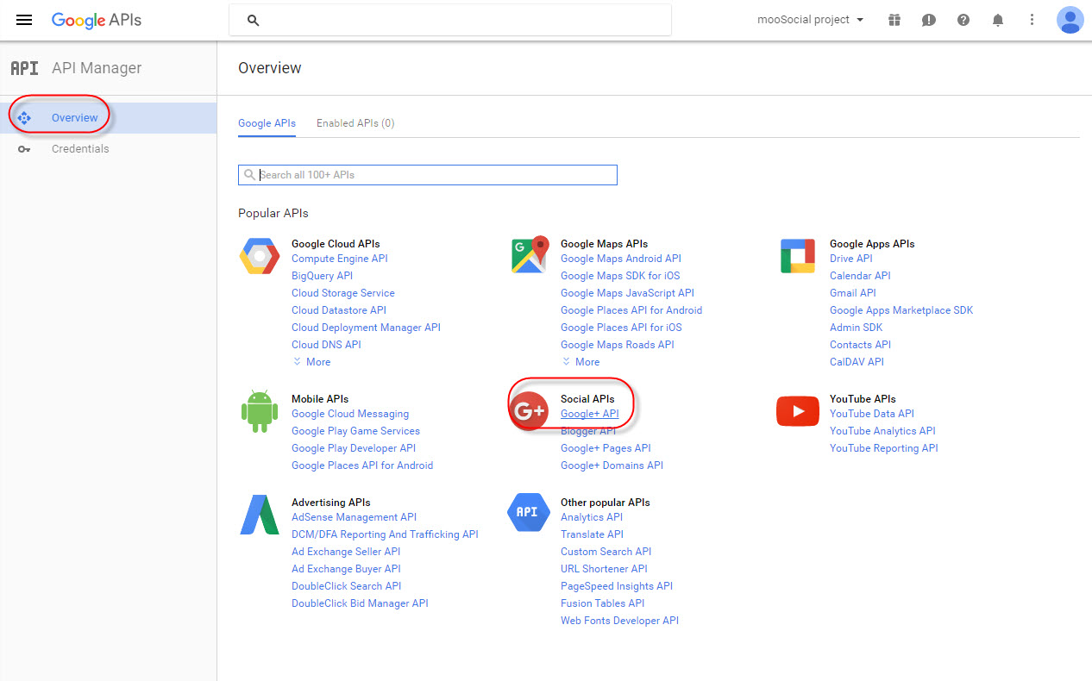Click the Google Cloud APIs hexagon icon

[x=259, y=255]
